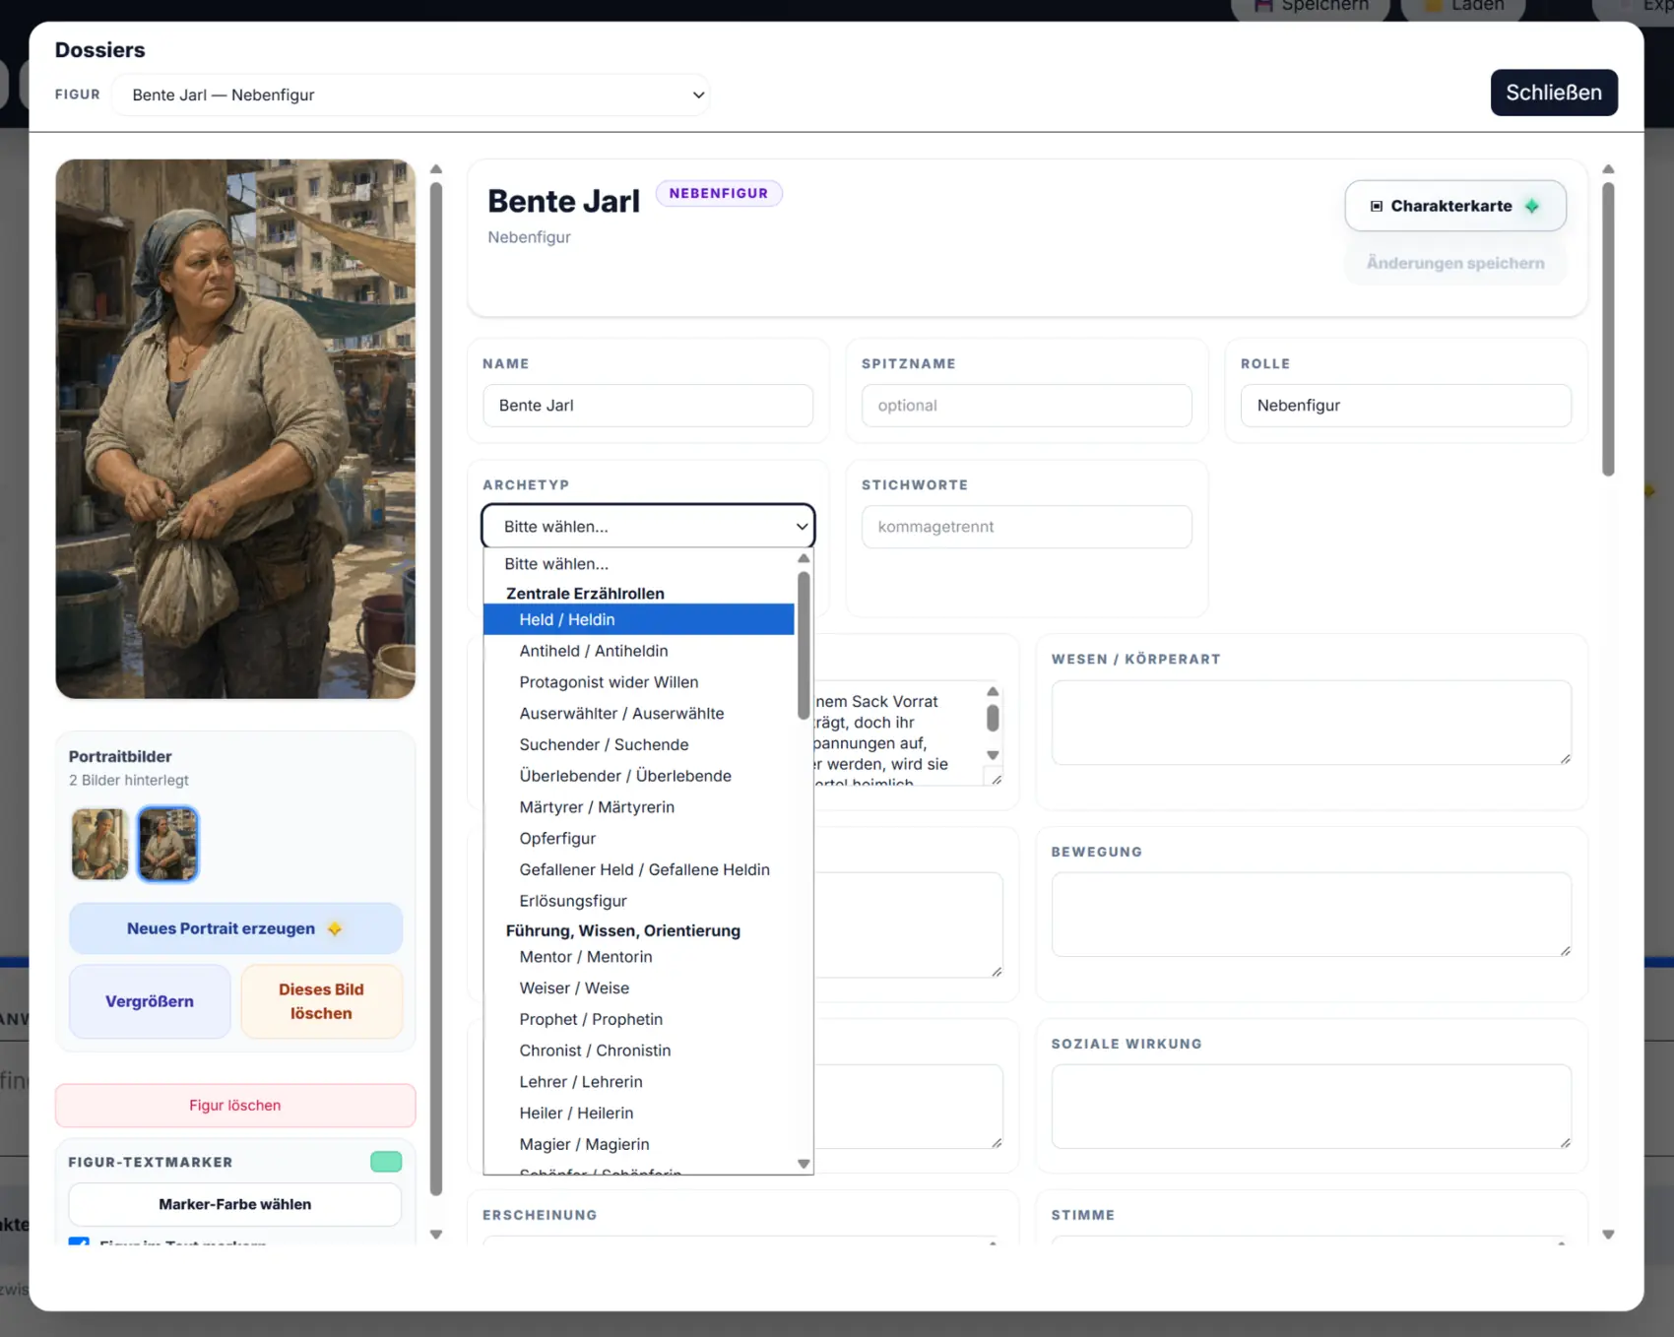Click the Bewegung text area
The width and height of the screenshot is (1674, 1337).
(x=1311, y=915)
